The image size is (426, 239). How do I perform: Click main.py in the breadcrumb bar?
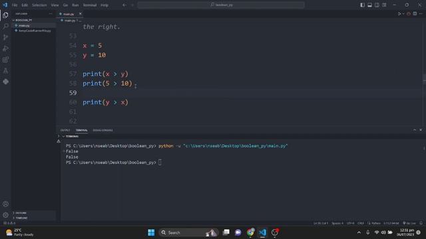[x=69, y=21]
